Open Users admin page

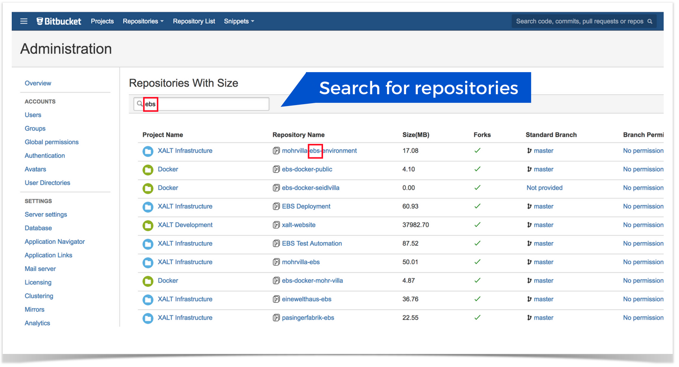(33, 115)
